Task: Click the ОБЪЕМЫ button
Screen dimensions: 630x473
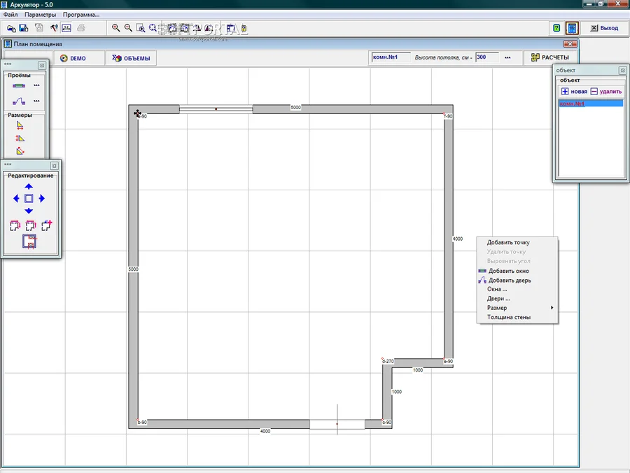Action: pyautogui.click(x=132, y=58)
